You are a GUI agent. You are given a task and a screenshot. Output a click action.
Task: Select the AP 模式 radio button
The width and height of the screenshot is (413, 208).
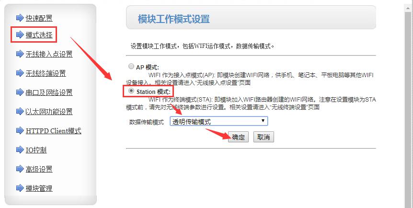pos(131,67)
